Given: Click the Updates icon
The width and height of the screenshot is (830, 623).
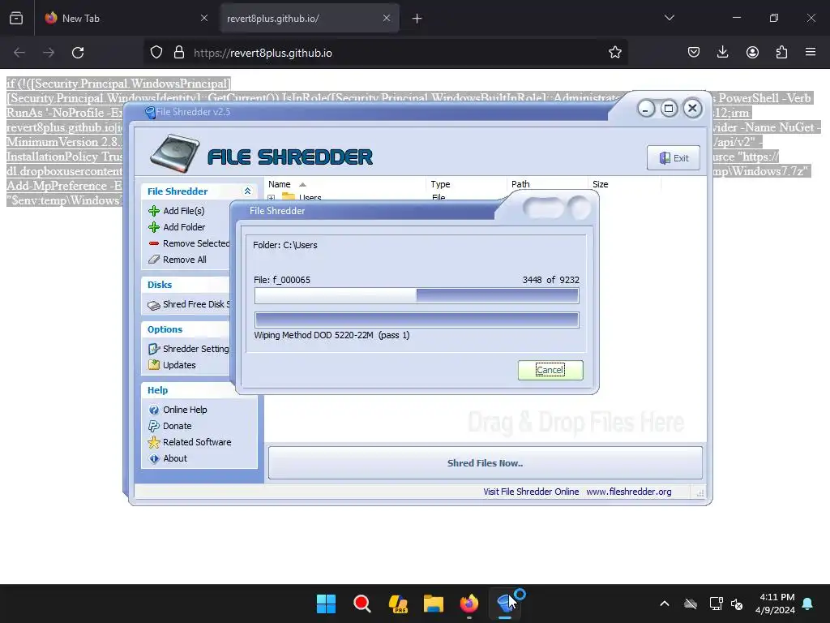Looking at the screenshot, I should click(x=154, y=365).
